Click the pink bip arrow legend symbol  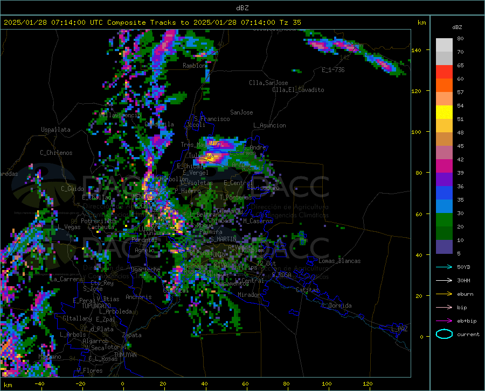[x=444, y=308]
